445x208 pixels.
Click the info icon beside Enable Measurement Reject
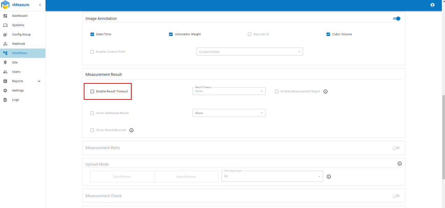click(x=325, y=91)
